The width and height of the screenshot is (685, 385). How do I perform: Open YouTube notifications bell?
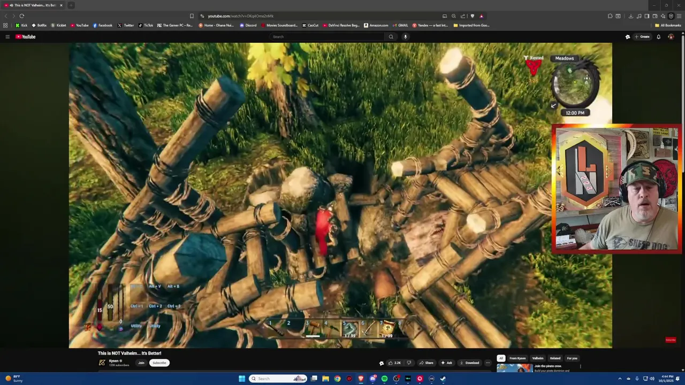point(658,37)
